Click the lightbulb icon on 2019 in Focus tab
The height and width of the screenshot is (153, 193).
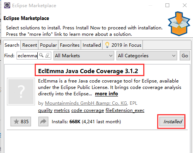107,45
